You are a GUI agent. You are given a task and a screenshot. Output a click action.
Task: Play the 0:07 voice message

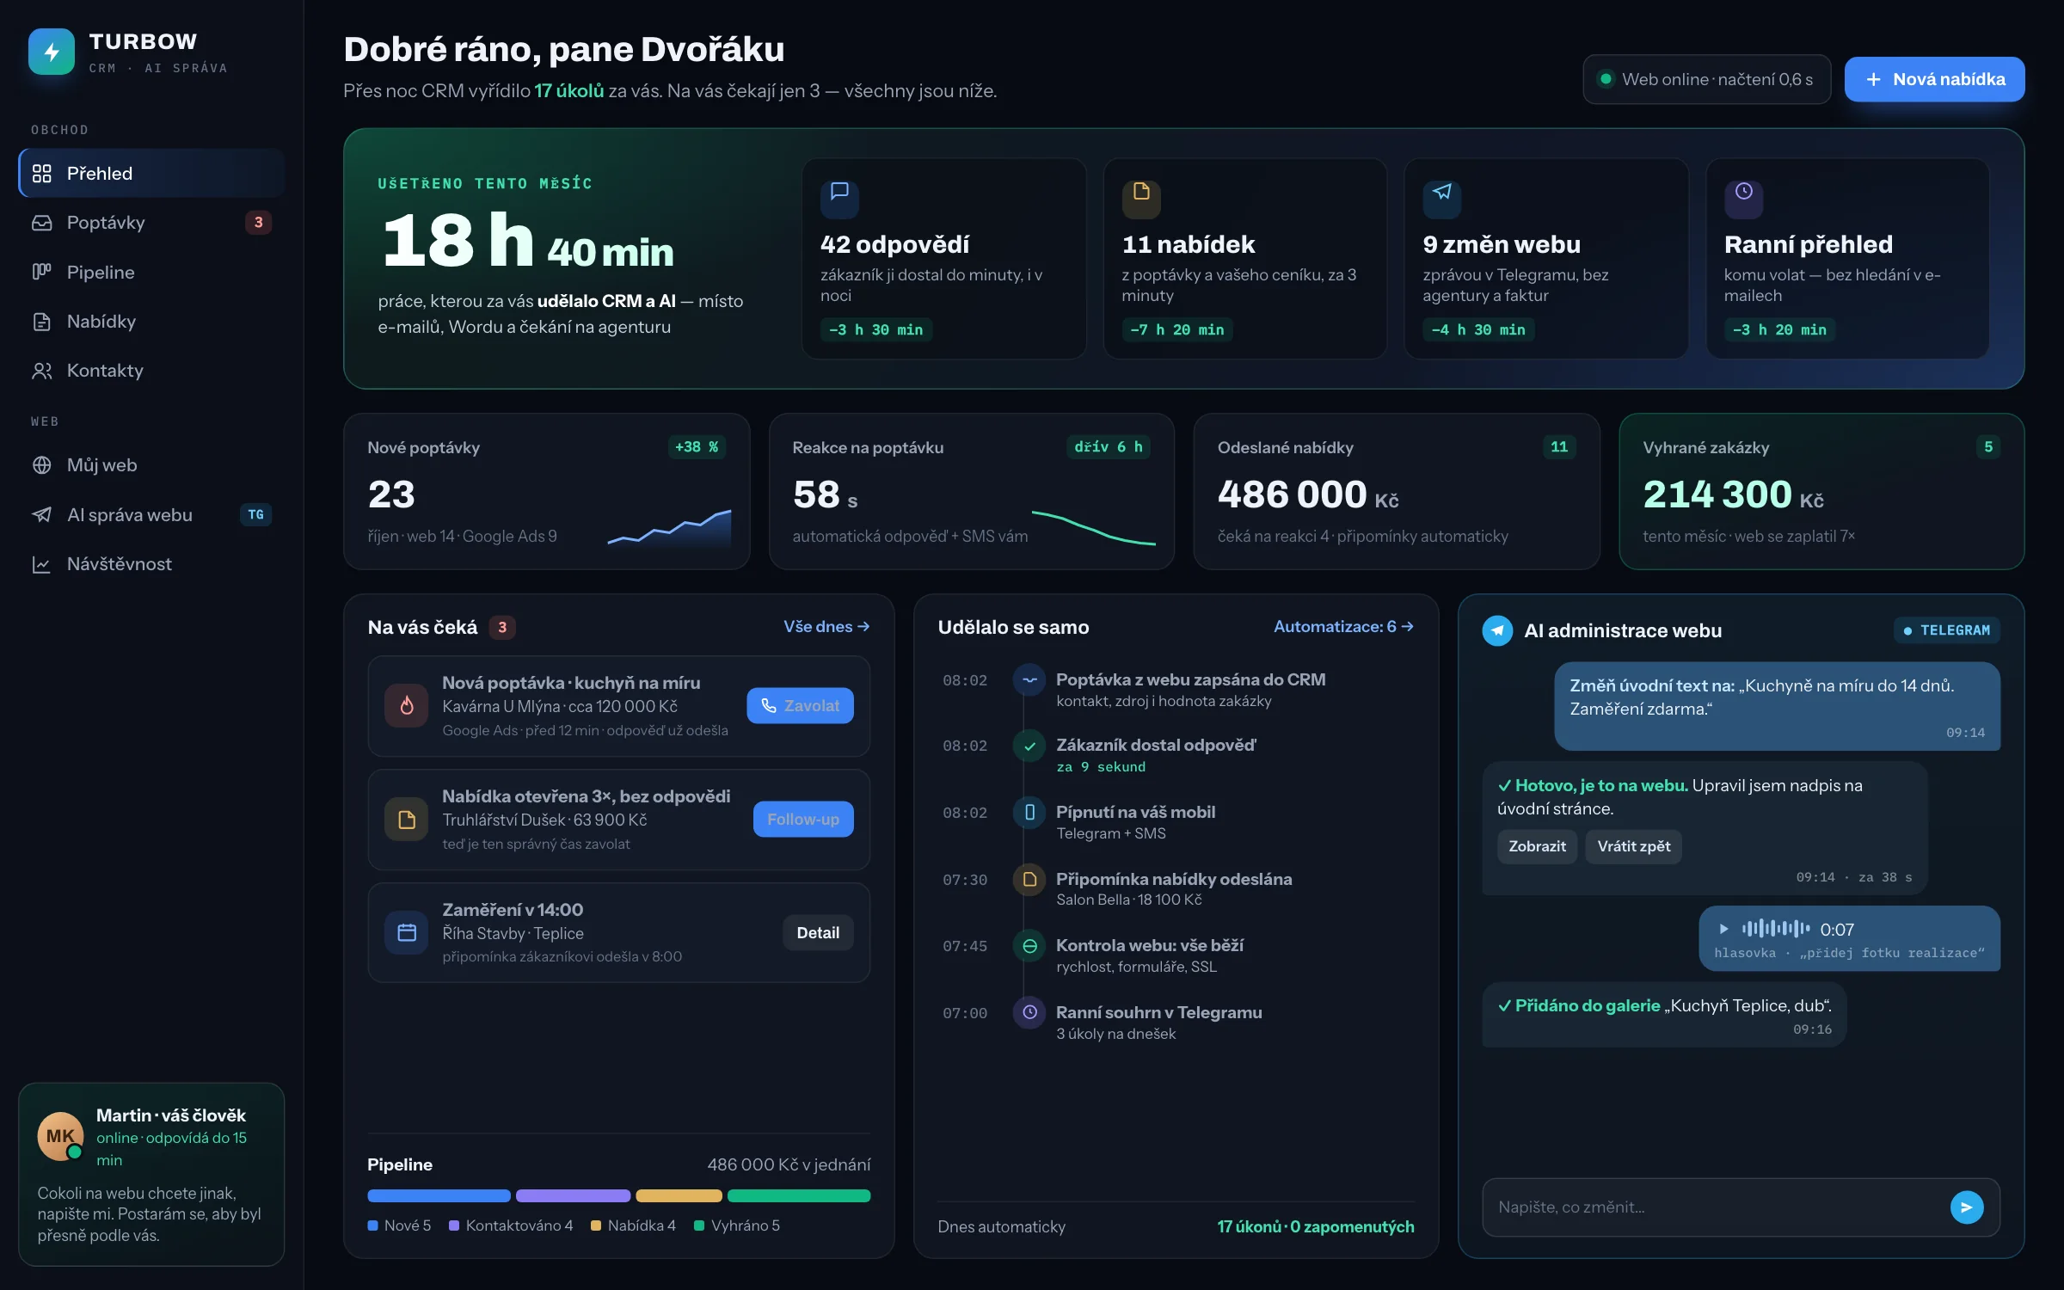[1723, 929]
